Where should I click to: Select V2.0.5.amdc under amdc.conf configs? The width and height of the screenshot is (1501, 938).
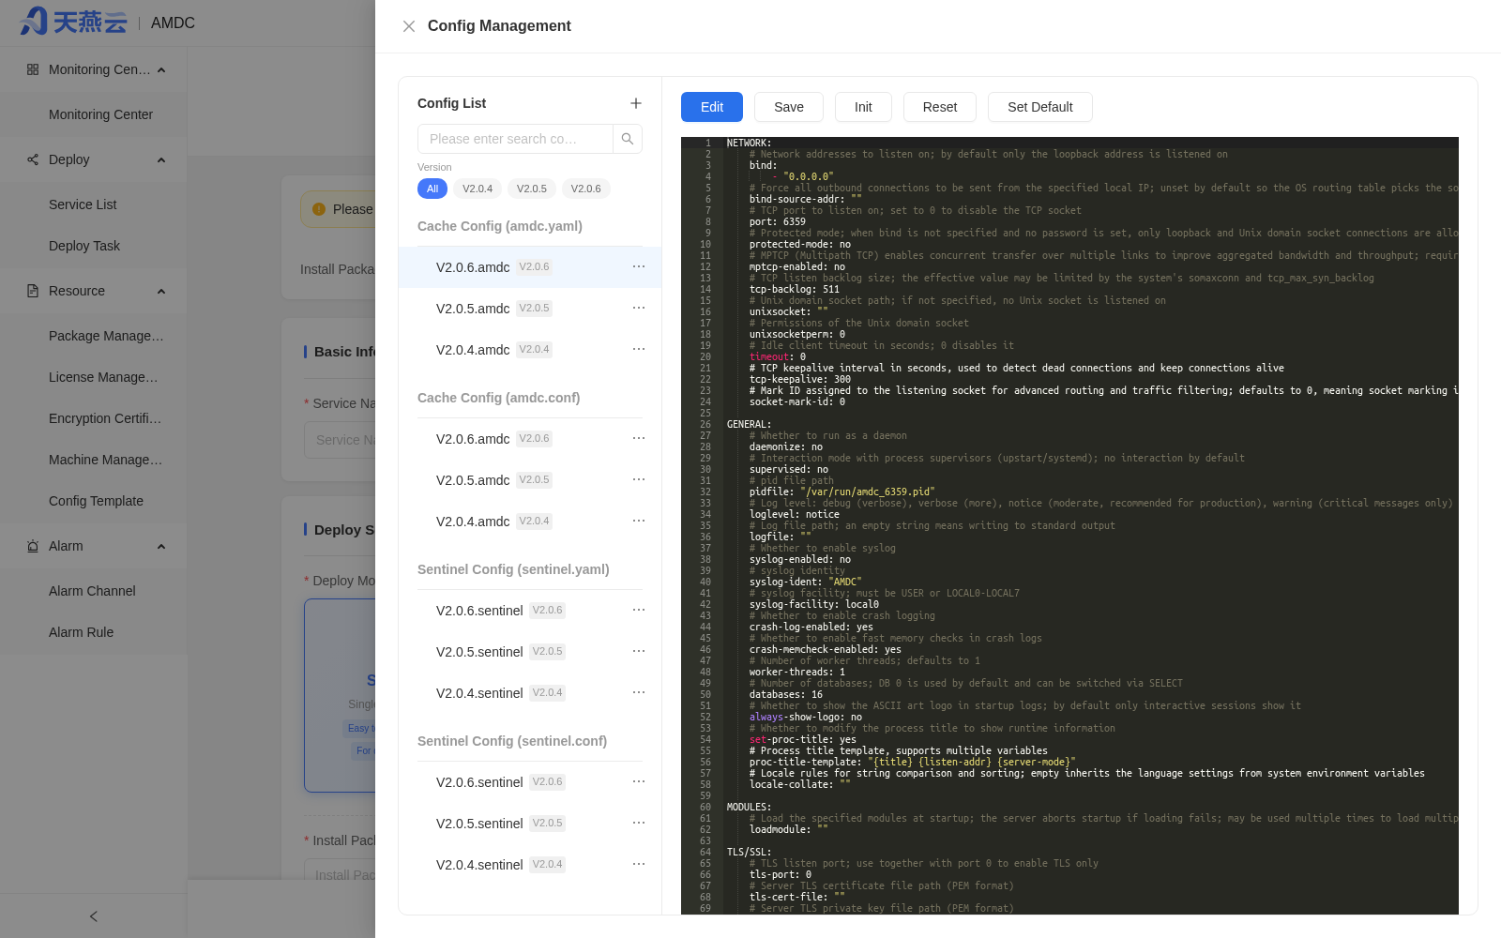[x=530, y=480]
